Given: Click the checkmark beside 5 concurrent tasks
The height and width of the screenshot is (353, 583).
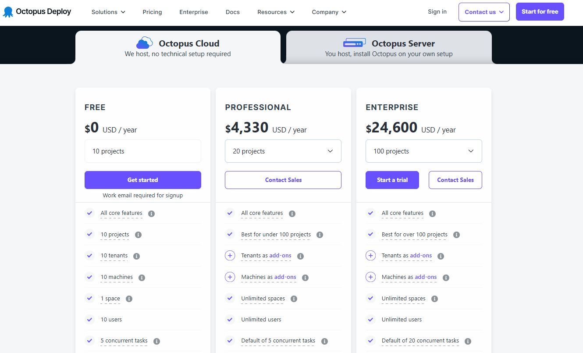Looking at the screenshot, I should 89,341.
